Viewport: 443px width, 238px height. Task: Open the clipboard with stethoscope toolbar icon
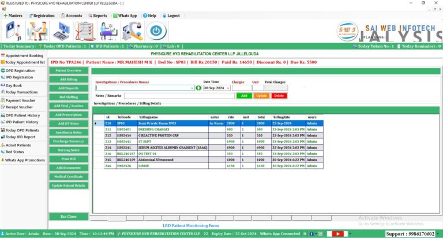(x=85, y=31)
